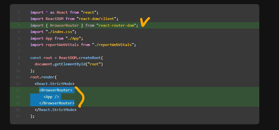Click closing </React.StrictMode> tag
Screen dimensions: 279x130
pos(56,110)
